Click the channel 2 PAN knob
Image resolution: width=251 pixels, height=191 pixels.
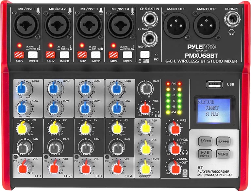[55, 147]
